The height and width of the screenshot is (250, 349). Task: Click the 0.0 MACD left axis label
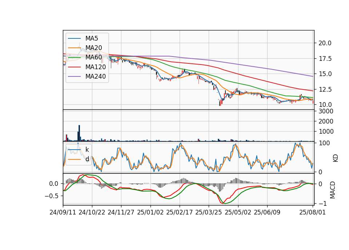pos(54,184)
